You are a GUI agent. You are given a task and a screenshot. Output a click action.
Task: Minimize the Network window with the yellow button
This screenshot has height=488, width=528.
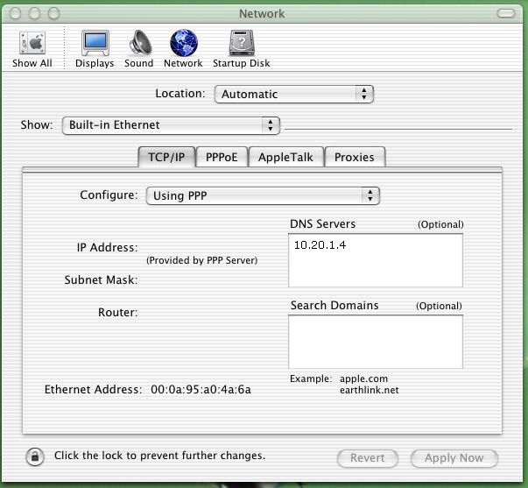(34, 14)
